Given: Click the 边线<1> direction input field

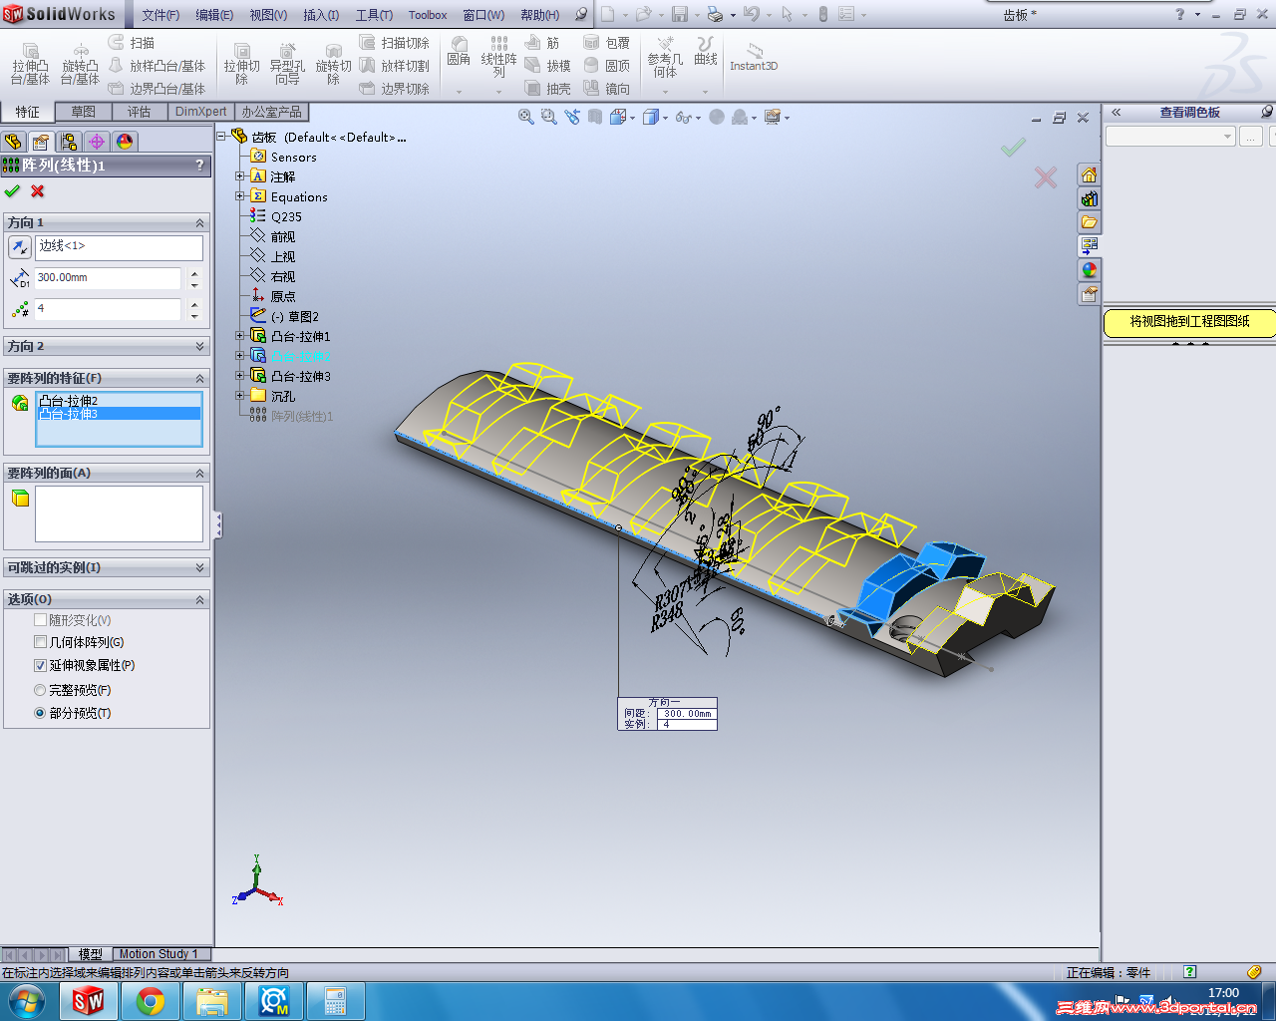Looking at the screenshot, I should (120, 247).
